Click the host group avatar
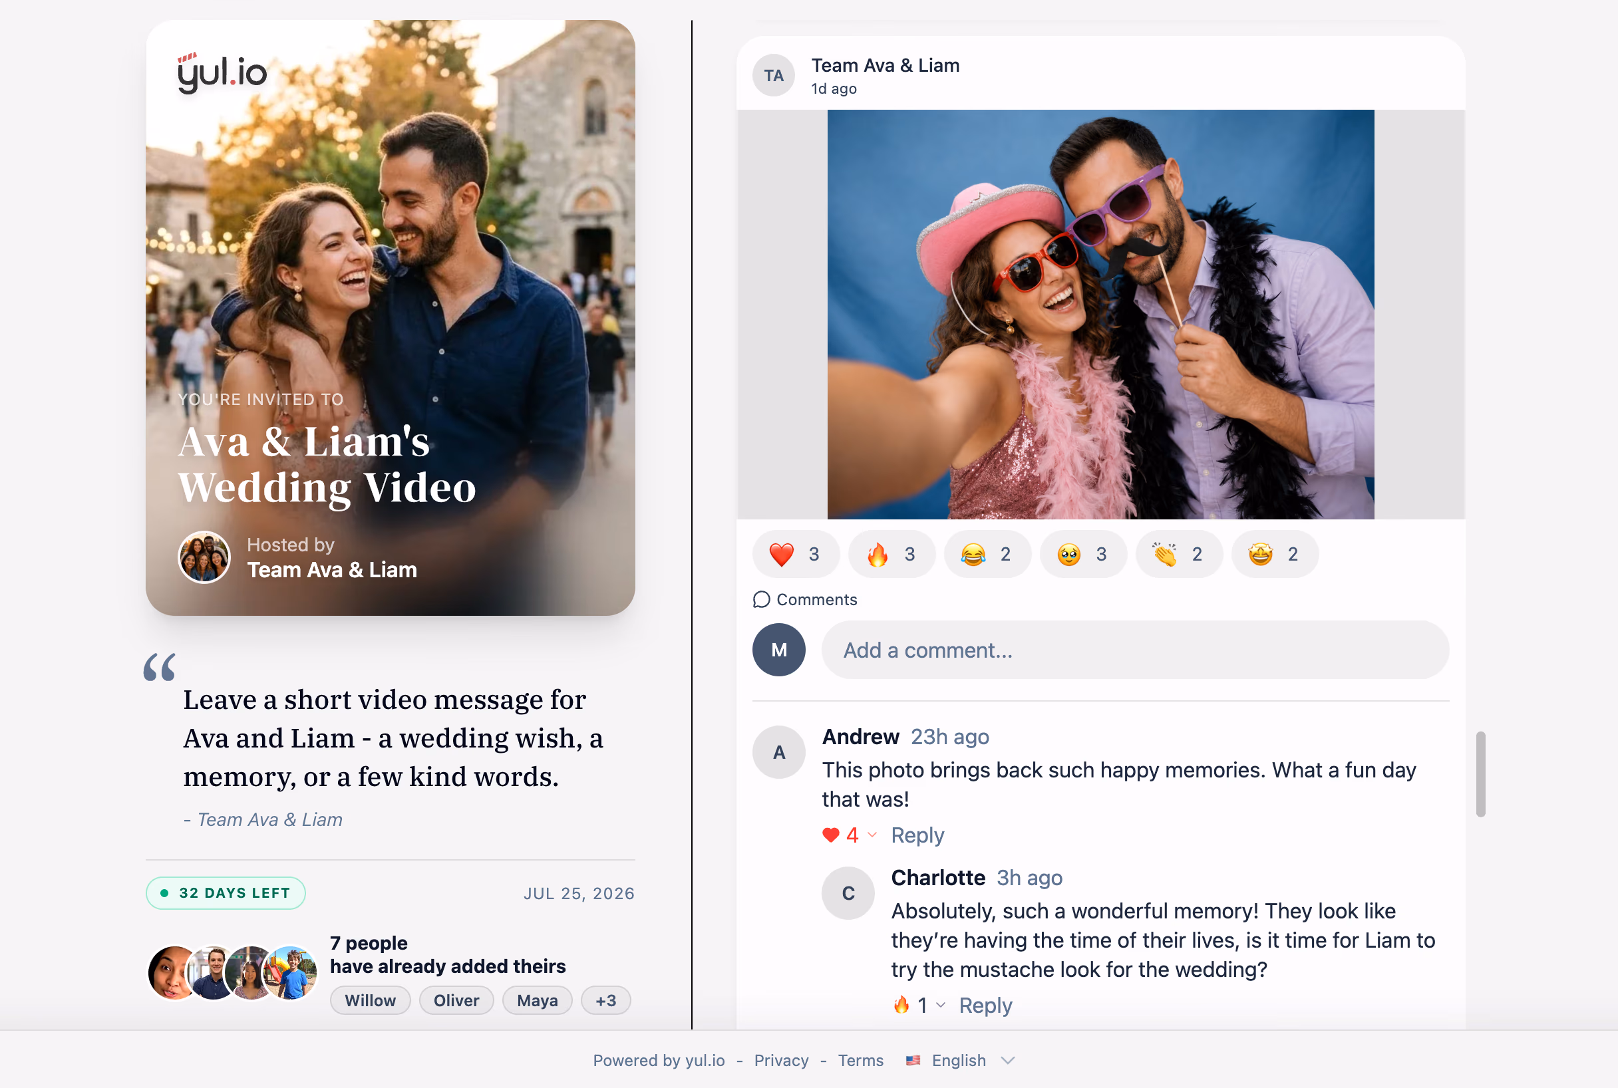Viewport: 1618px width, 1088px height. tap(204, 557)
